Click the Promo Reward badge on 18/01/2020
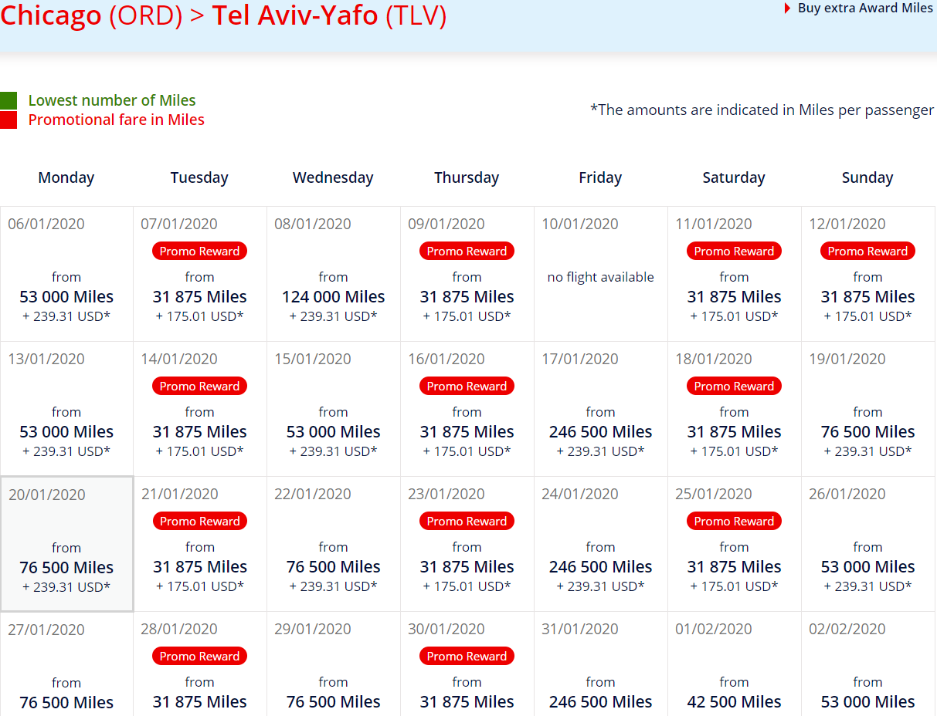Image resolution: width=937 pixels, height=716 pixels. click(x=735, y=386)
